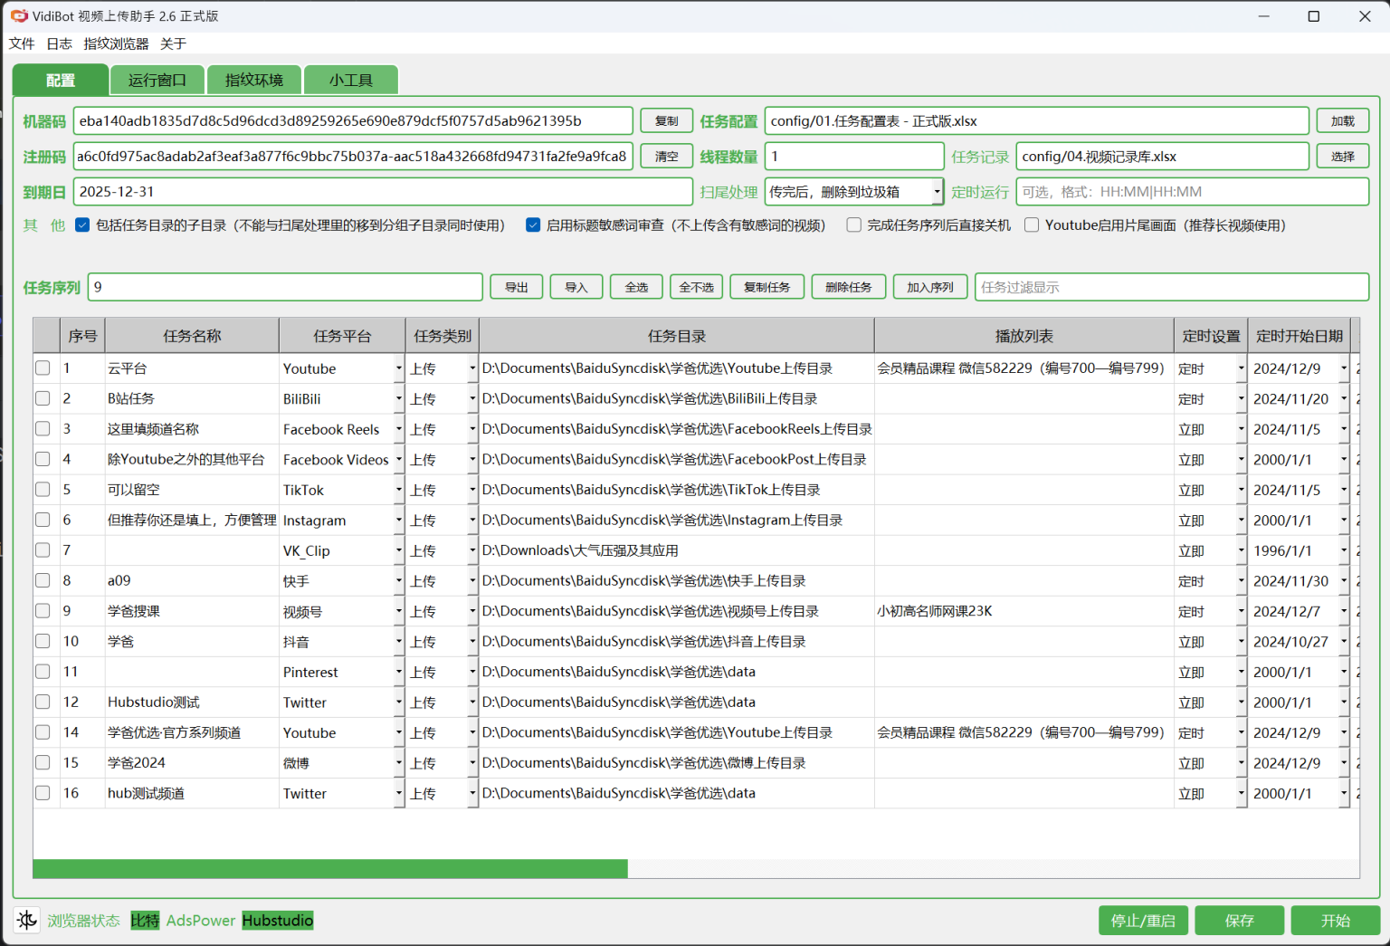The image size is (1390, 946).
Task: Open the 指纹浏览器 menu
Action: coord(116,43)
